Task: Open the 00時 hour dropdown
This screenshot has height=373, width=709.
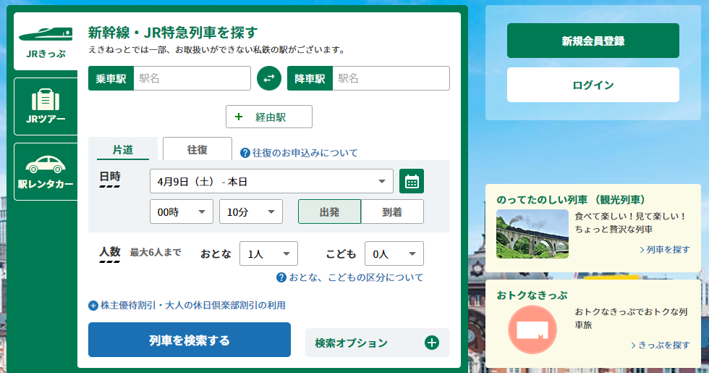Action: click(182, 211)
